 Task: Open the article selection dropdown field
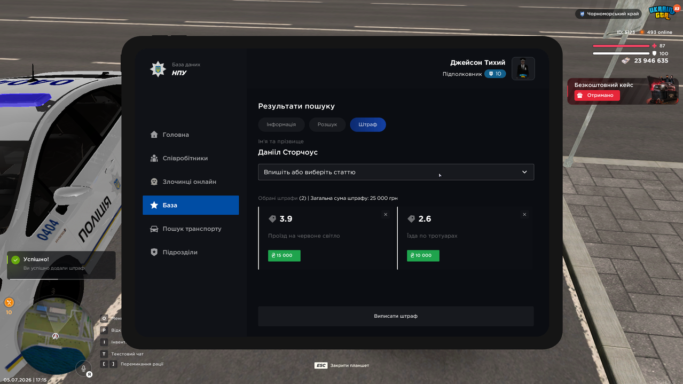[x=396, y=172]
